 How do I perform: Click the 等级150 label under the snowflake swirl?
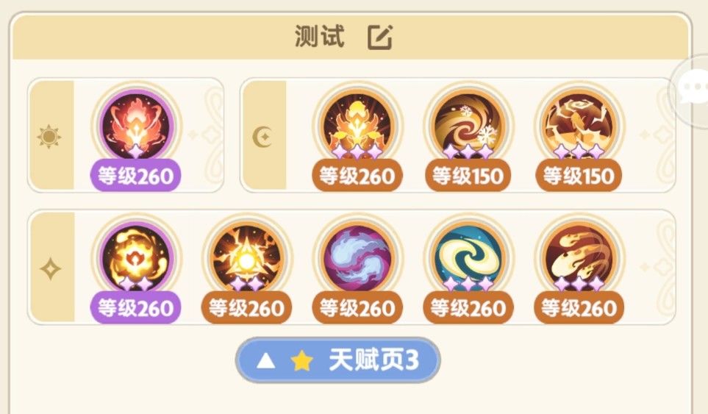[x=468, y=176]
